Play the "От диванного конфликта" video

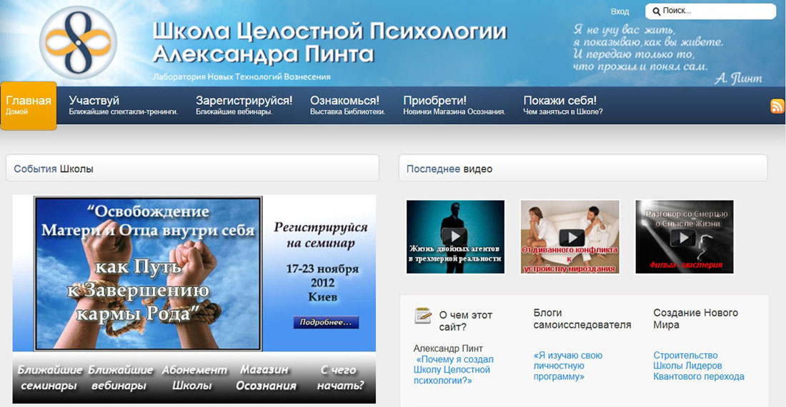570,237
